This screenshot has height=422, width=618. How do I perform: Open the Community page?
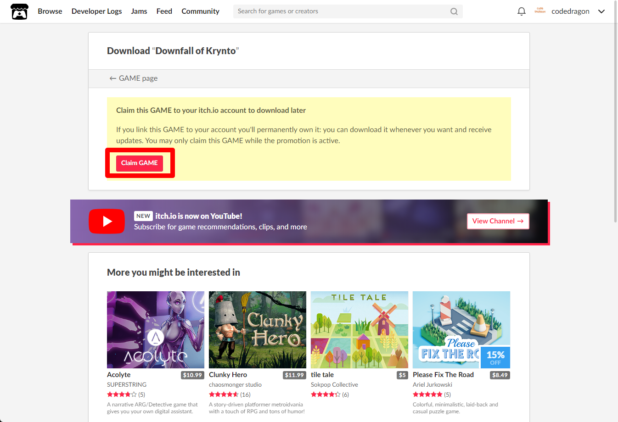pyautogui.click(x=200, y=11)
